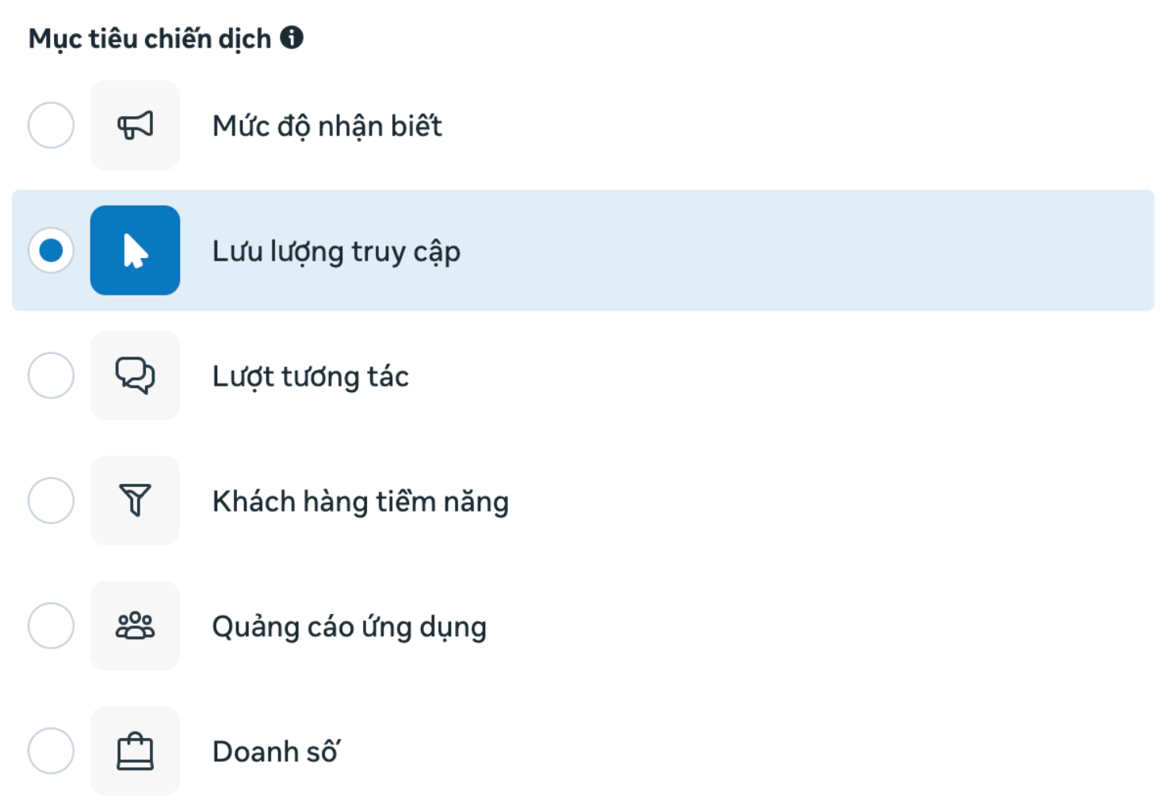The image size is (1170, 811).
Task: Click the chat bubbles engagement icon
Action: 135,375
